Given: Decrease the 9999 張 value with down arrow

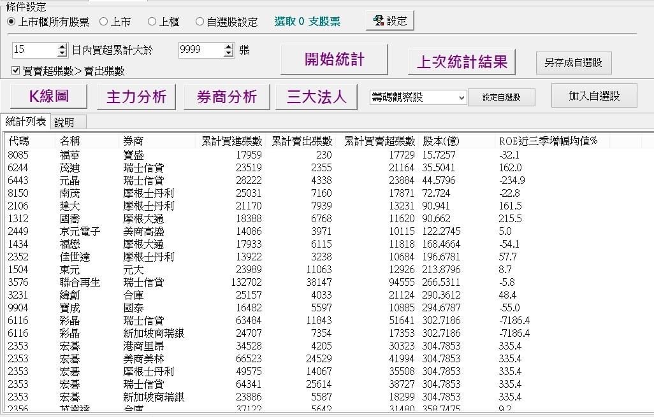Looking at the screenshot, I should tap(229, 53).
